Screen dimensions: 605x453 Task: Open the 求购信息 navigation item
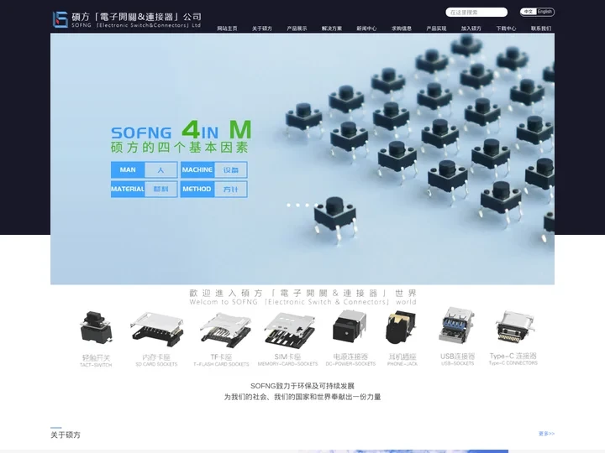click(x=402, y=29)
